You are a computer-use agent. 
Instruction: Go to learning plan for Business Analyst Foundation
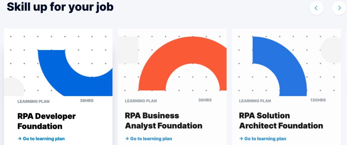[151, 139]
